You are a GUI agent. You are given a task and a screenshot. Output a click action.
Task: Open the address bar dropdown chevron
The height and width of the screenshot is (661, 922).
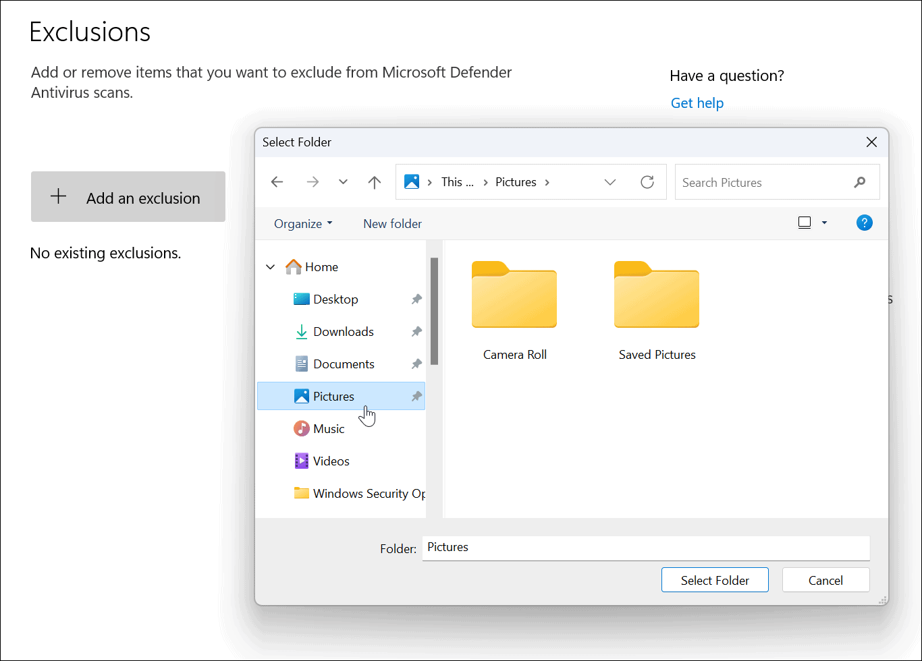pyautogui.click(x=610, y=181)
